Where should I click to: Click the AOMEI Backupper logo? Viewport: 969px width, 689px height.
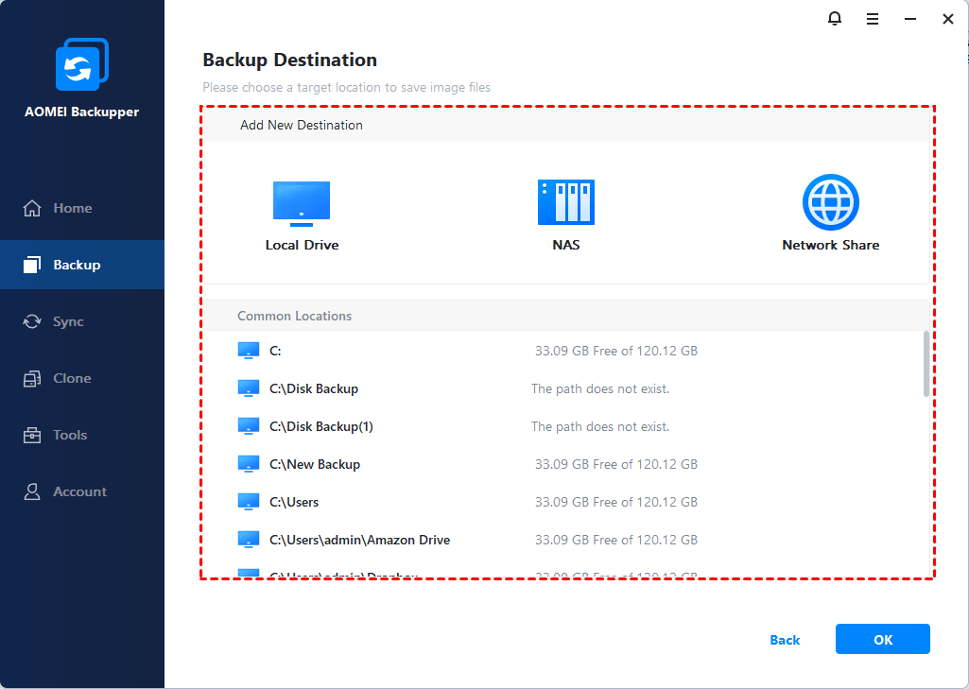coord(81,66)
